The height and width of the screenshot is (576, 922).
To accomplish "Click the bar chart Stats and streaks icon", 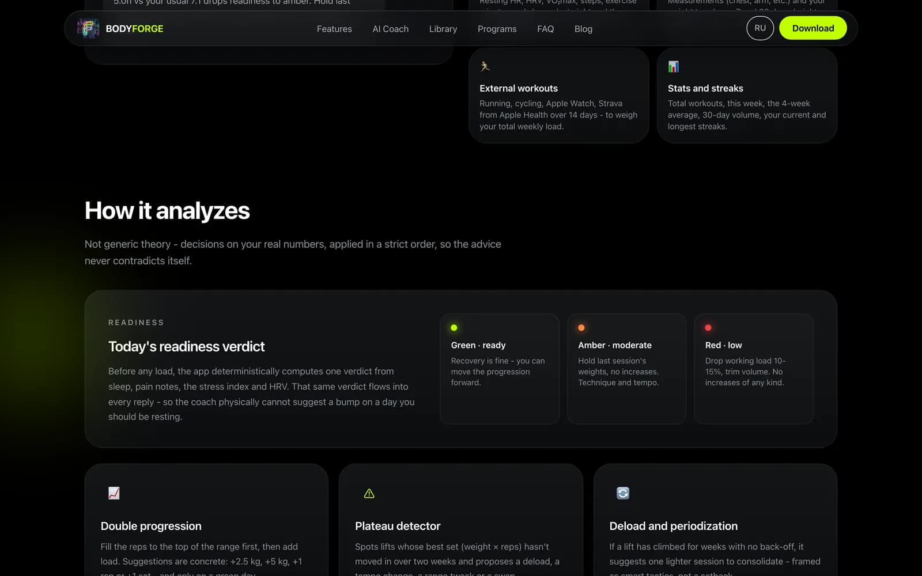I will [673, 67].
